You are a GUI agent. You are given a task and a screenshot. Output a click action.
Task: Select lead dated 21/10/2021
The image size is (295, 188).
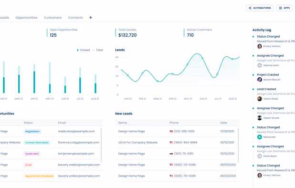178,131
